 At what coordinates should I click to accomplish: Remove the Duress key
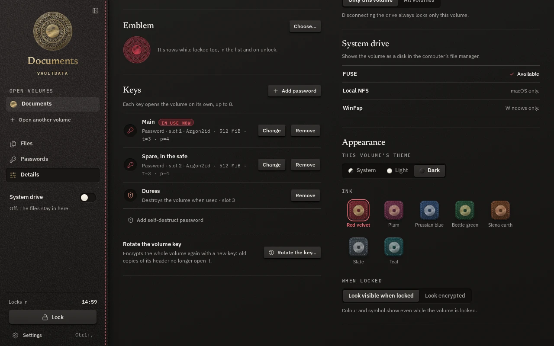[x=306, y=195]
